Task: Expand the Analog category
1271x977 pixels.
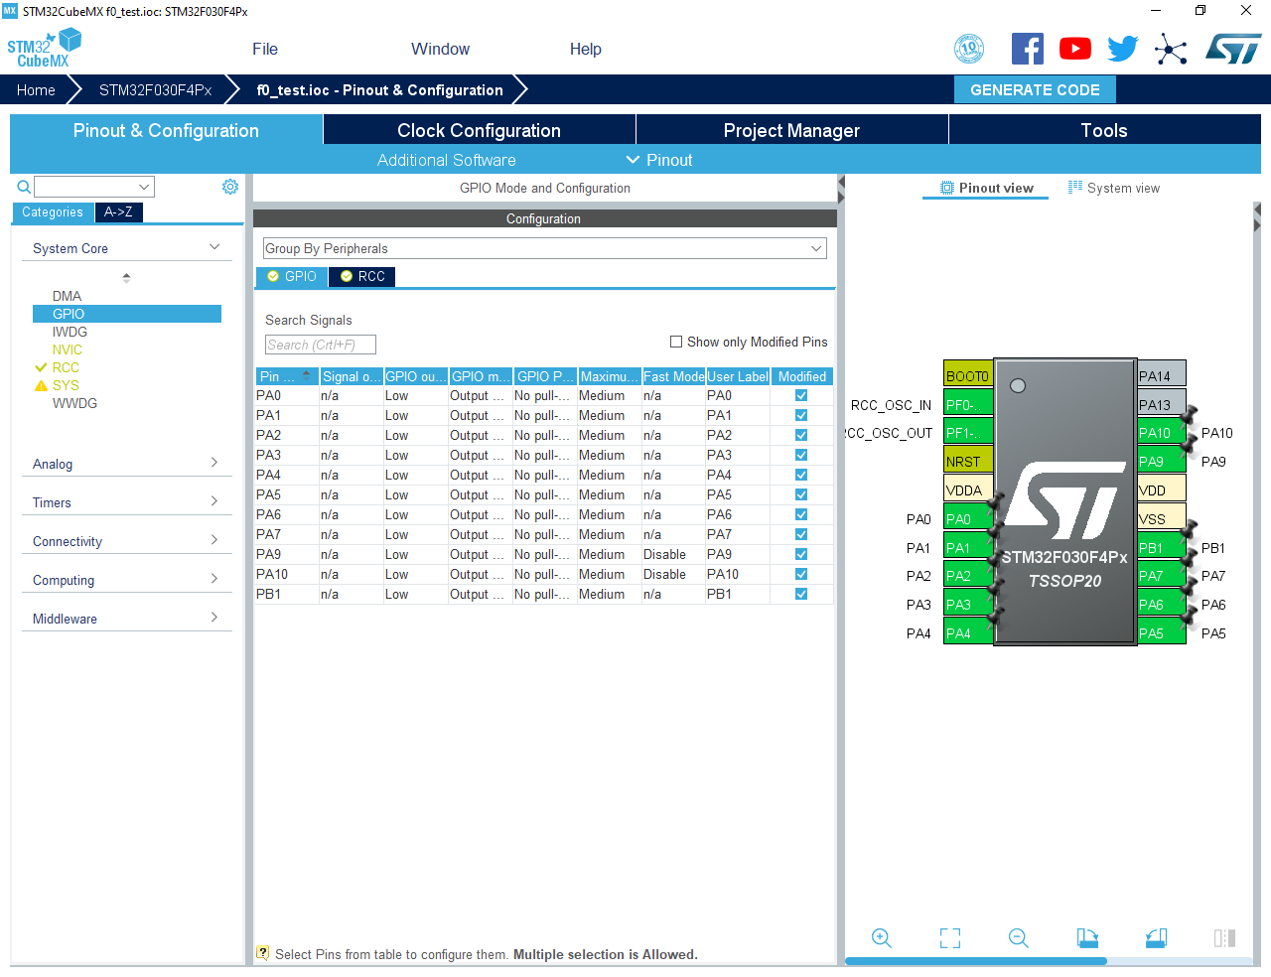Action: pyautogui.click(x=126, y=464)
